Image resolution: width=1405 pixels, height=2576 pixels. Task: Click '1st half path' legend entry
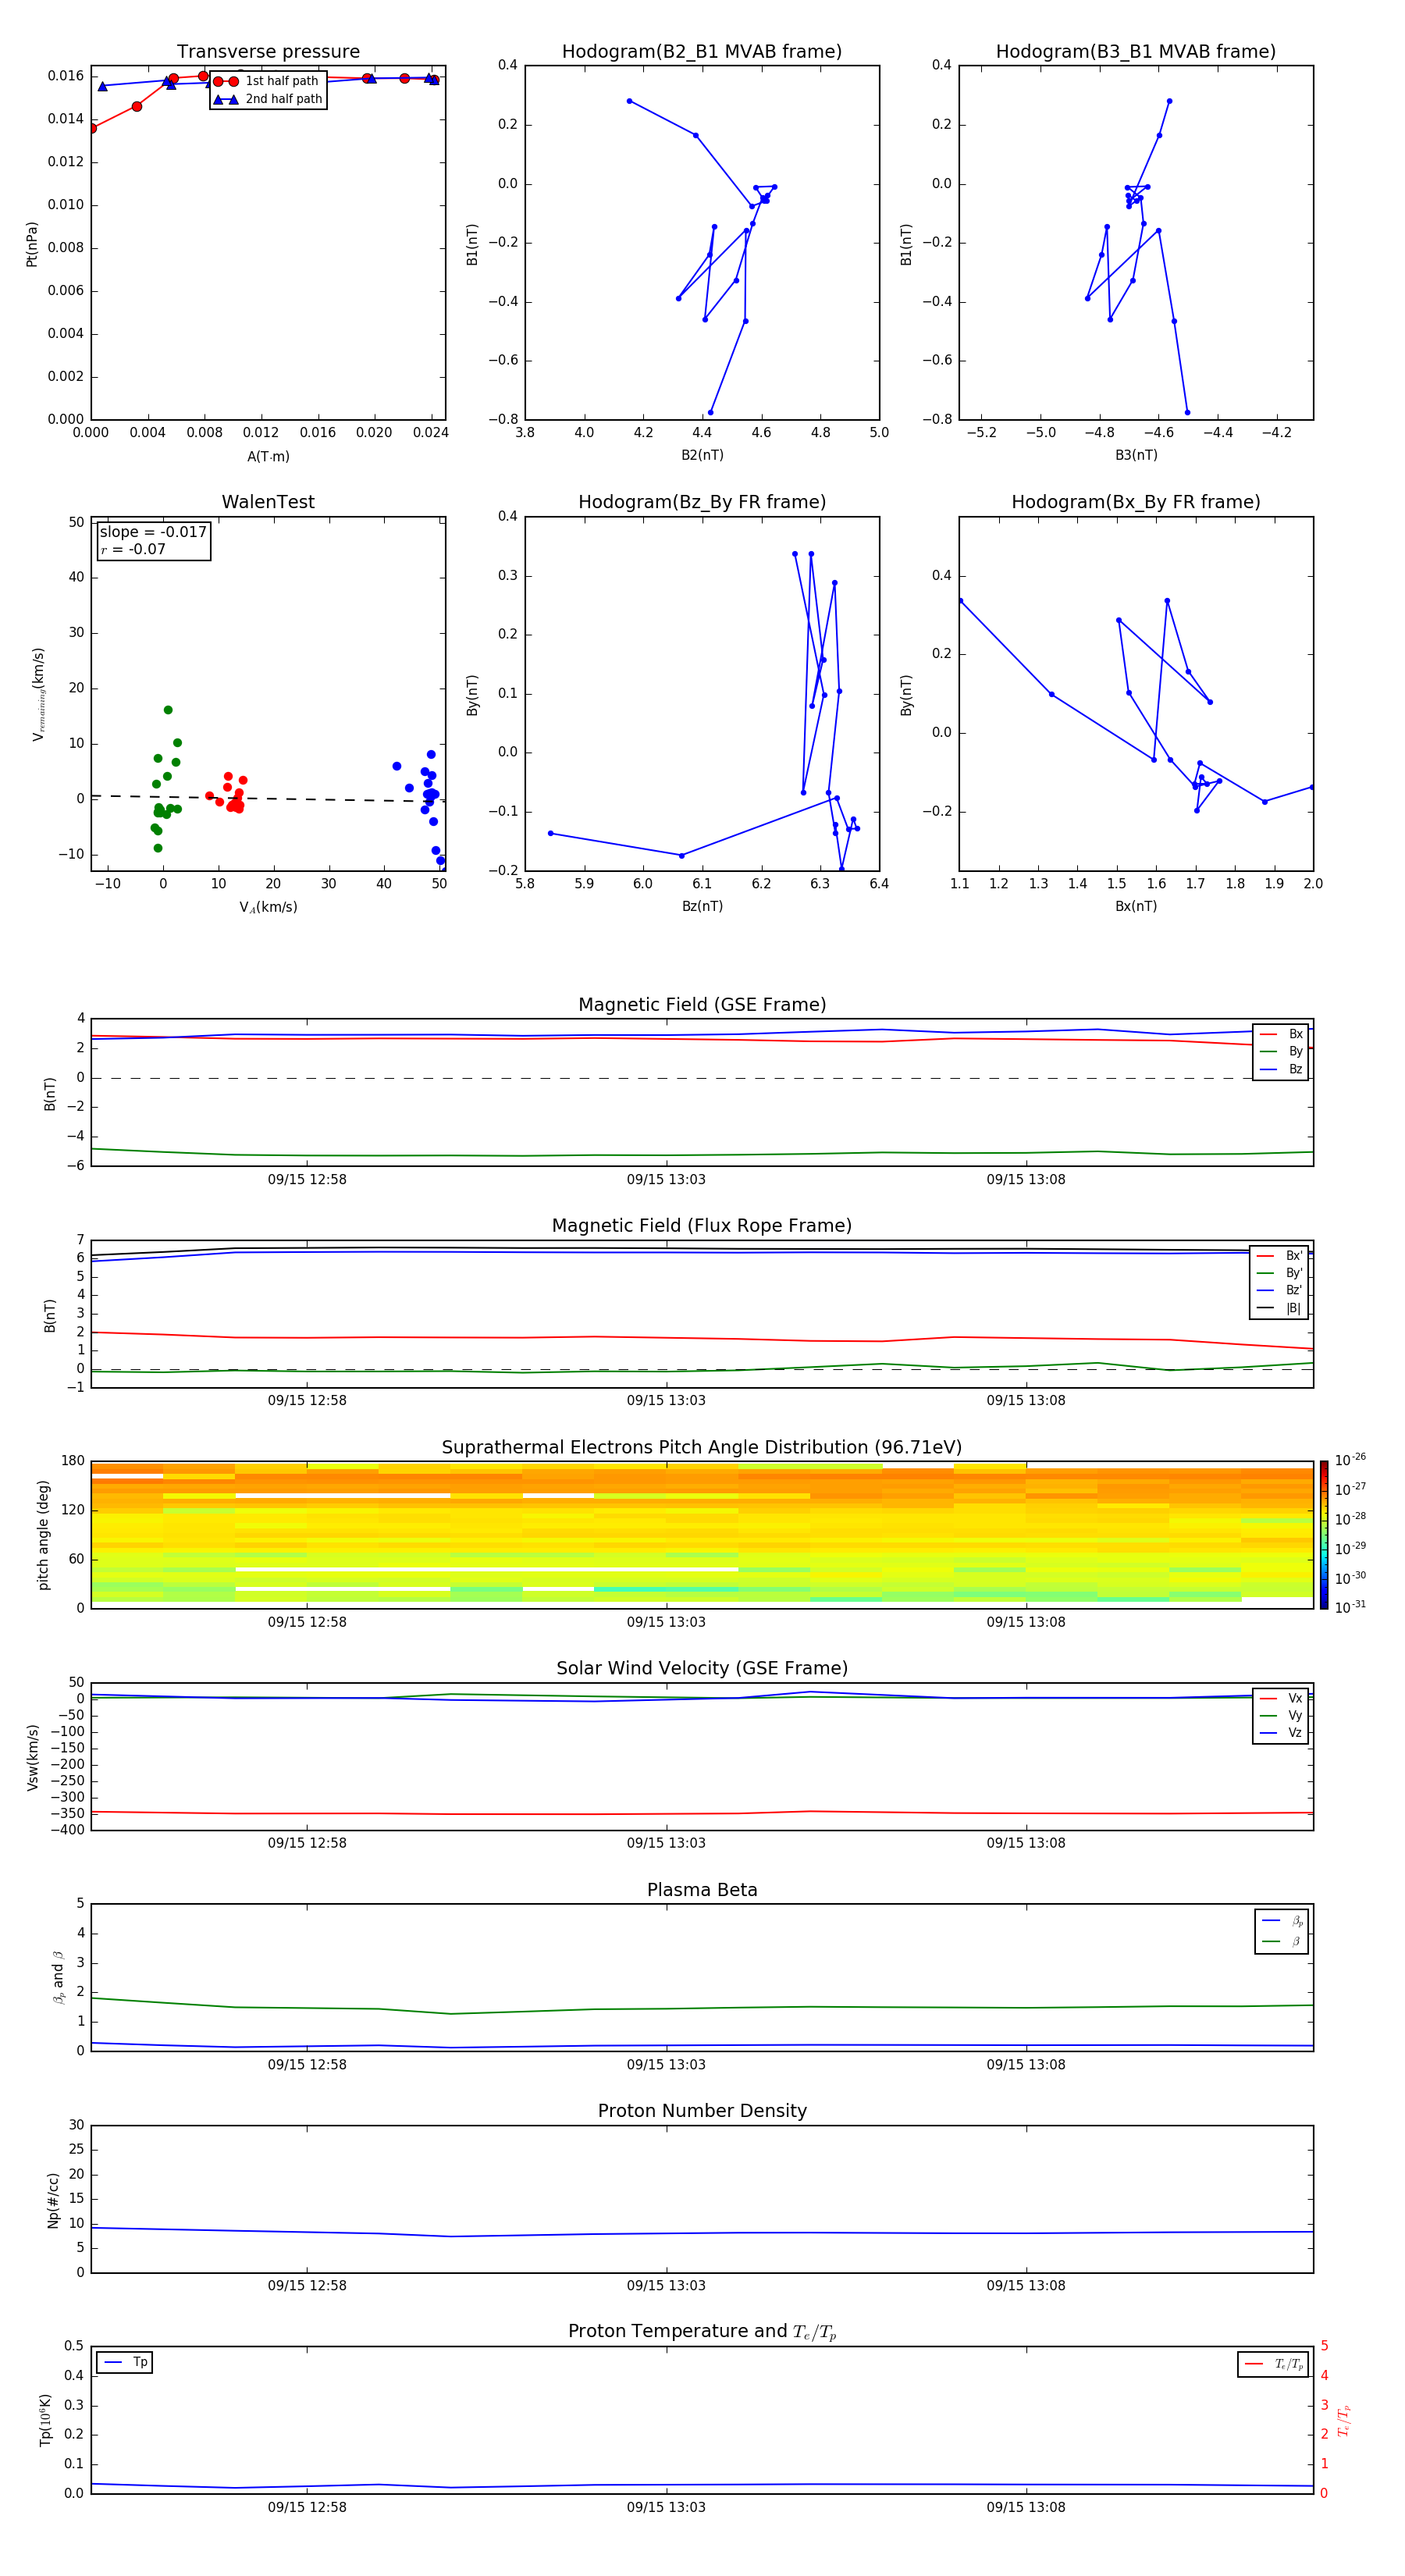tap(267, 81)
